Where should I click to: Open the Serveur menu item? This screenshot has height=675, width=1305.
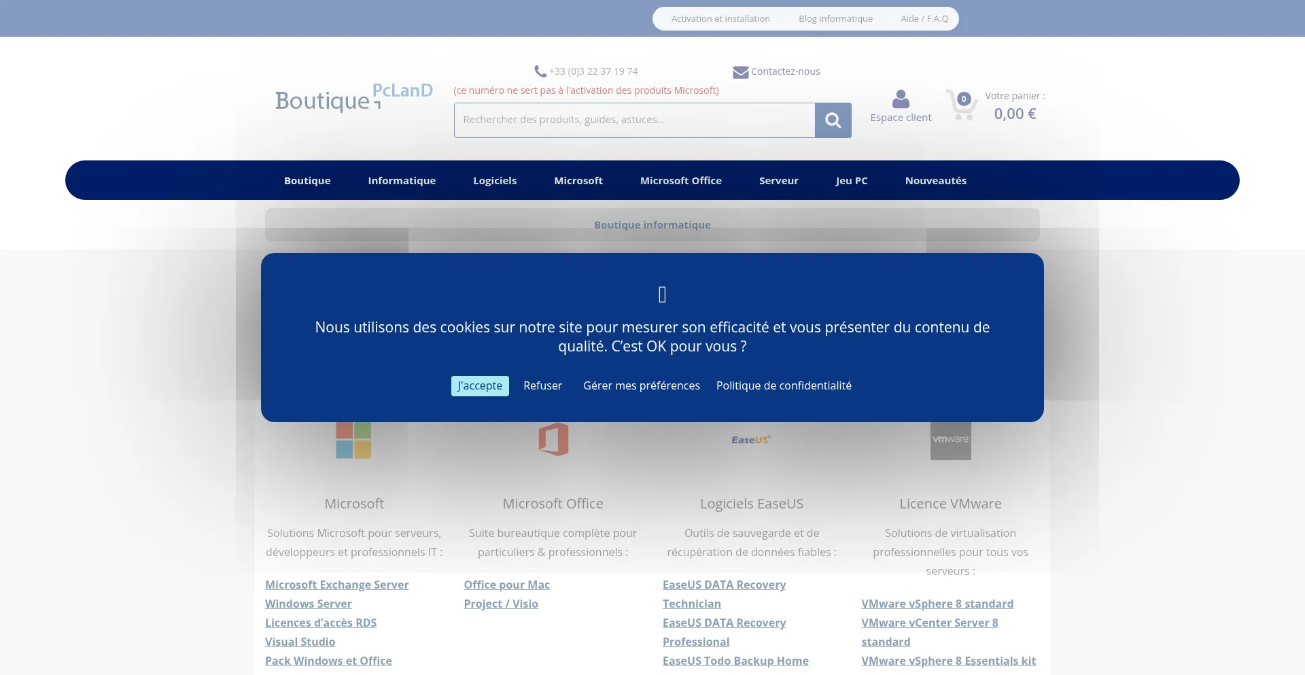pos(779,181)
